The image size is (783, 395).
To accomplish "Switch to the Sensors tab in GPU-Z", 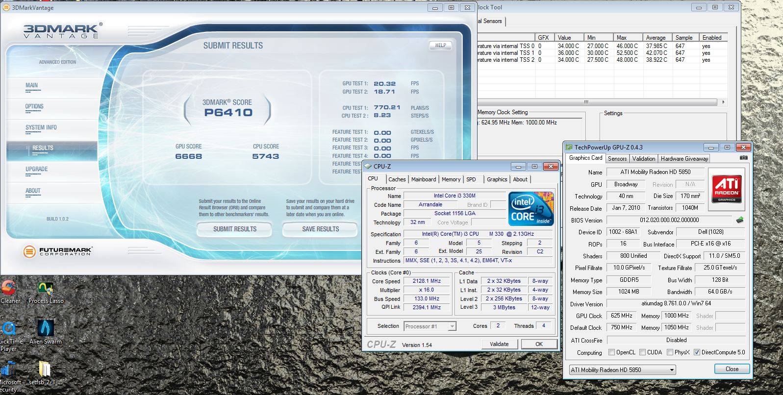I will (x=617, y=159).
